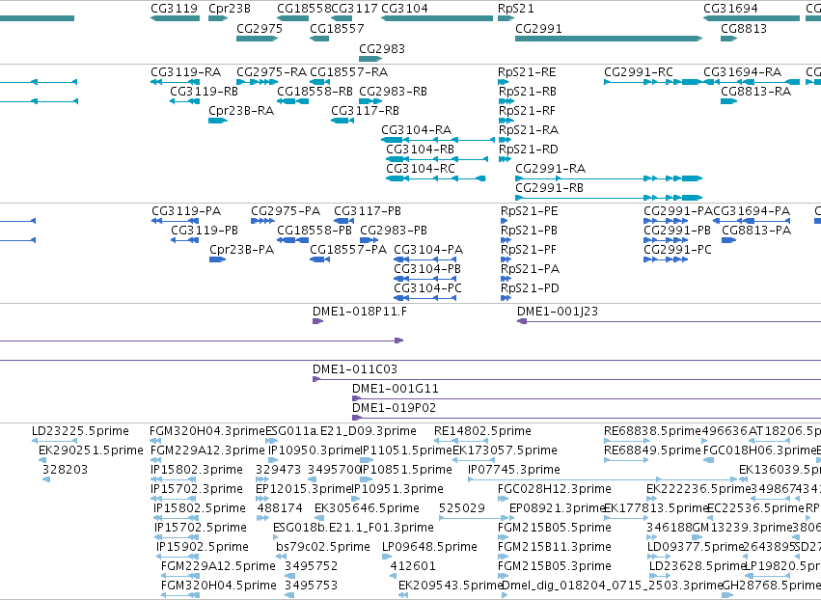Select feature 328203
821x600 pixels.
point(46,479)
